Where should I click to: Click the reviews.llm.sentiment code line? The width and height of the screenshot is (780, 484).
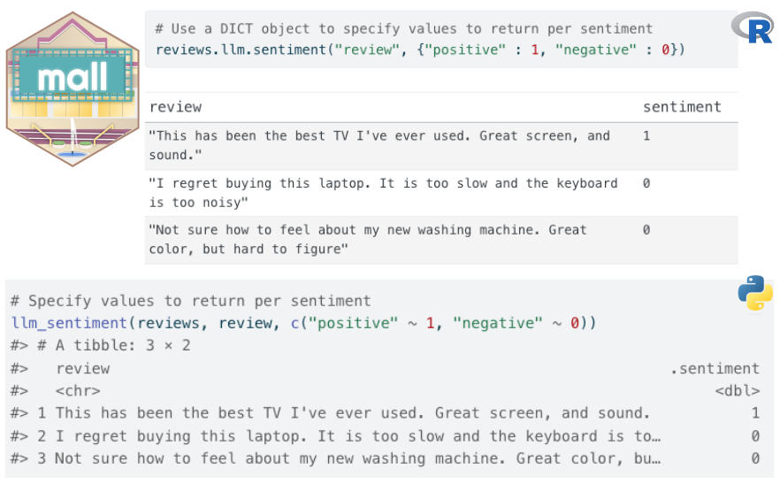coord(419,50)
